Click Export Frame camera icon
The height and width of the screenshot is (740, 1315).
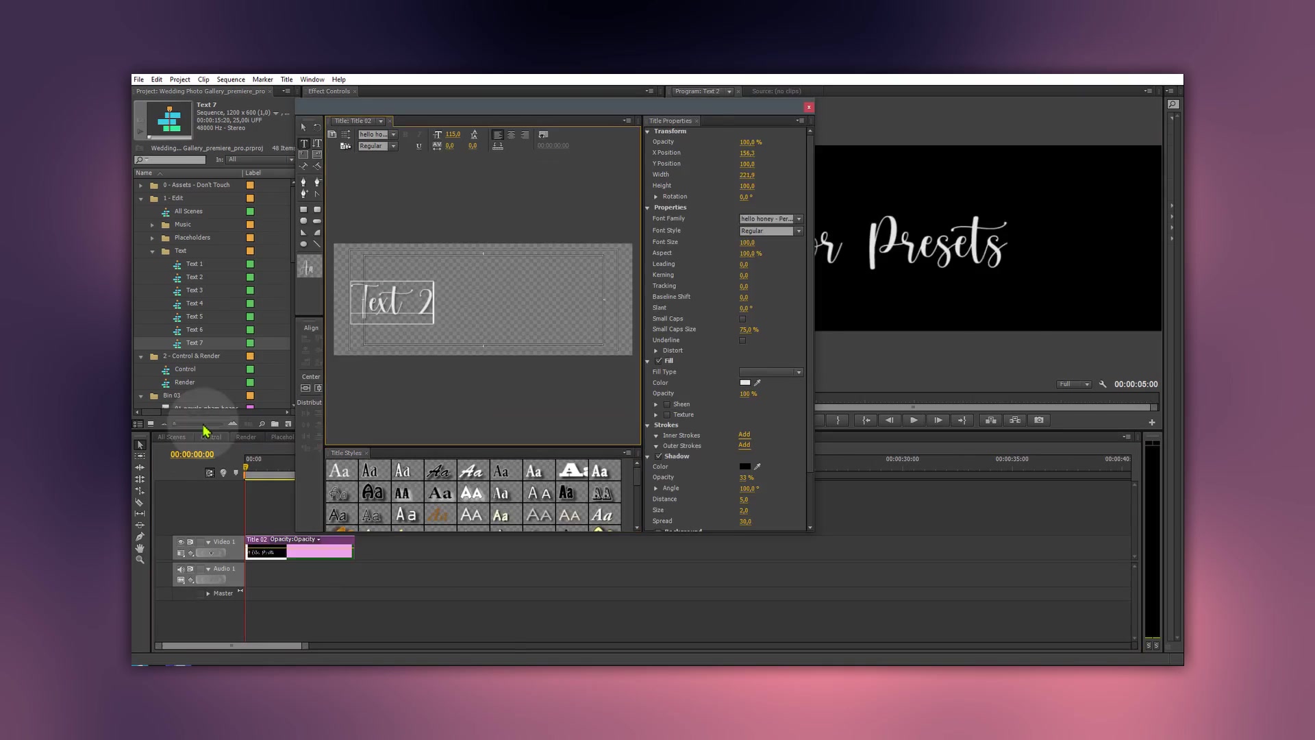[x=1039, y=420]
